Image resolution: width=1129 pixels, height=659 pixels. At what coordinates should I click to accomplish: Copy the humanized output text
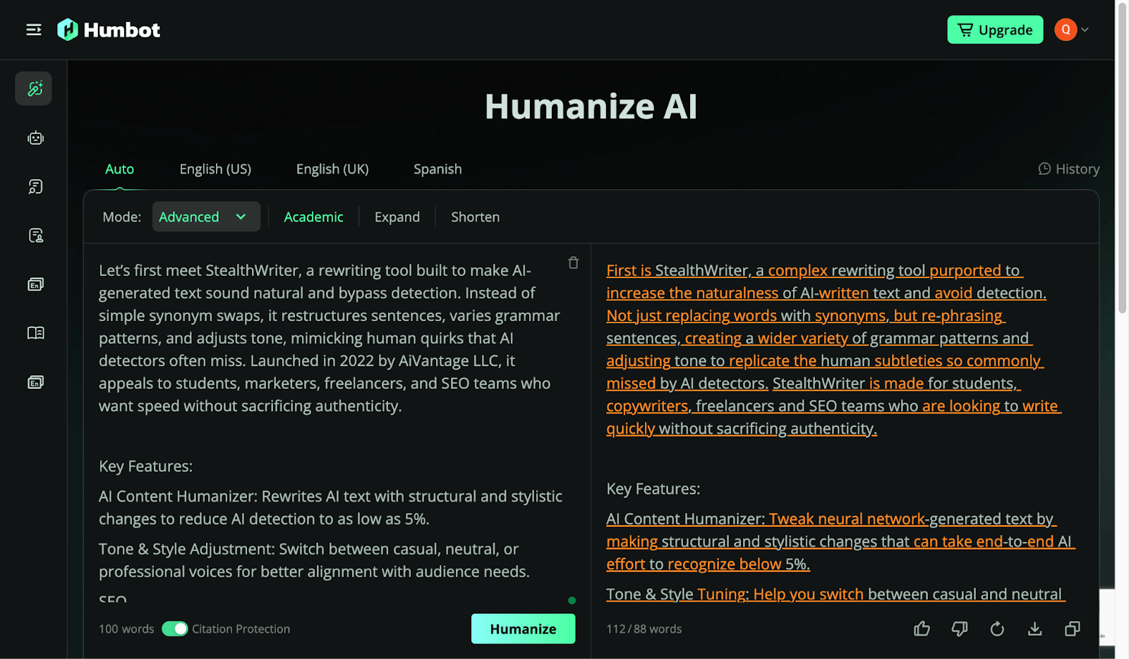pyautogui.click(x=1072, y=629)
